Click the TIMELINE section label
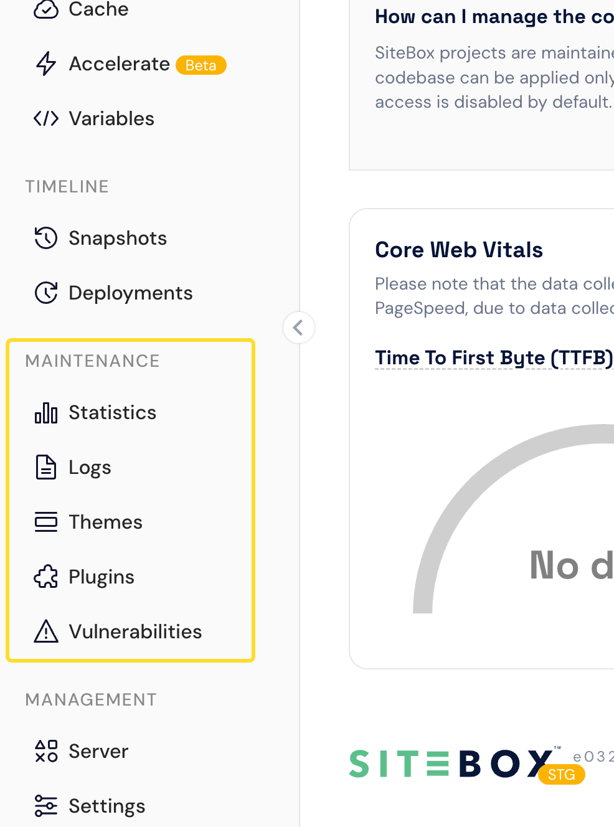Image resolution: width=614 pixels, height=827 pixels. tap(67, 187)
